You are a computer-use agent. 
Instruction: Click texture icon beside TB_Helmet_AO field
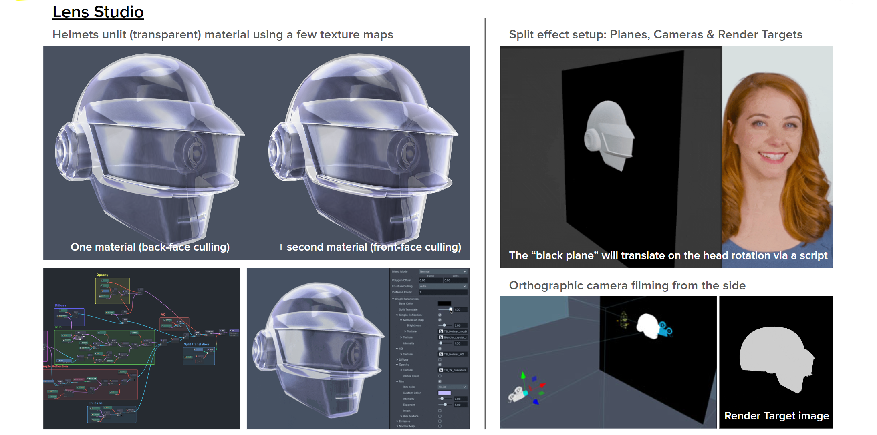[x=441, y=354]
